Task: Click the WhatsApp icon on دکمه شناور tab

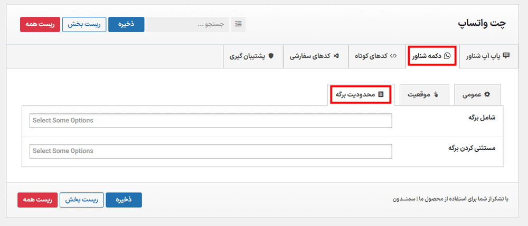Action: click(448, 56)
